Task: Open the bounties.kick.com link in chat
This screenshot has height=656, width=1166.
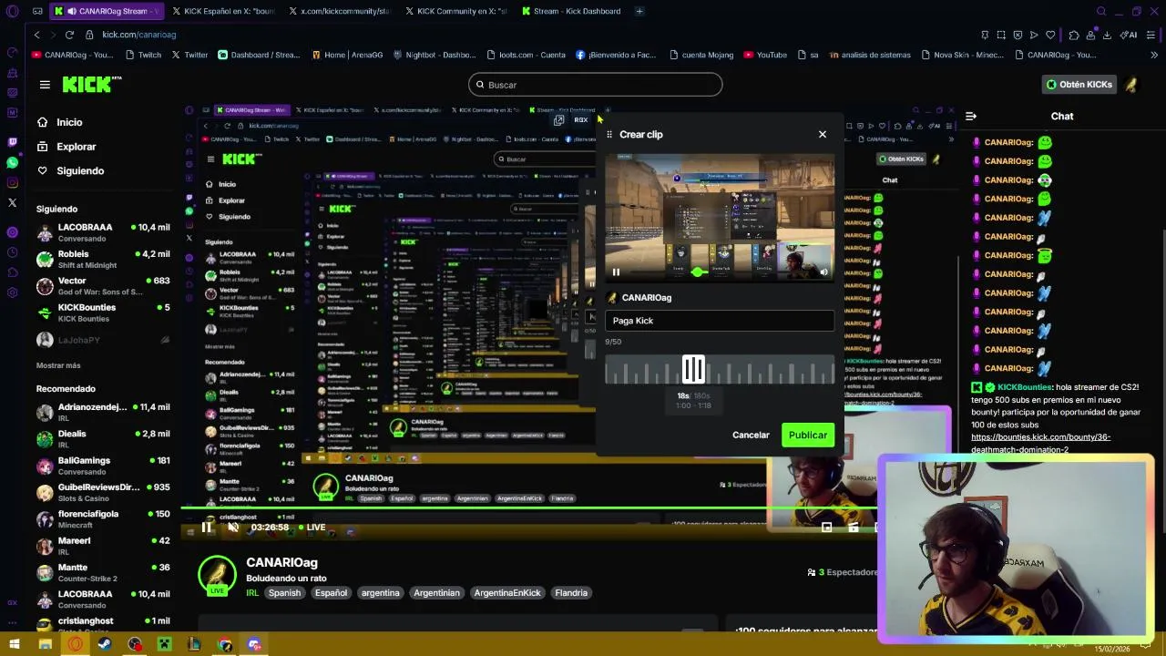Action: click(x=1040, y=443)
